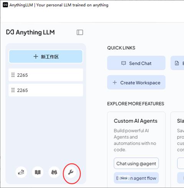Collapse the sidebar with the panel toggle icon
This screenshot has width=184, height=188.
[80, 32]
